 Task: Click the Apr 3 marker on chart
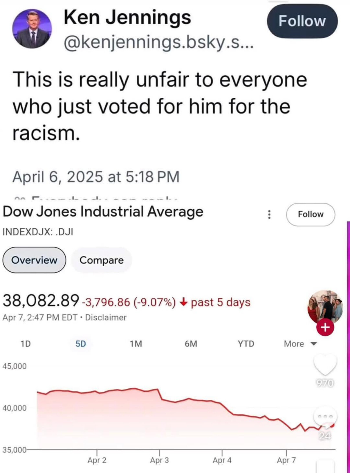point(159,460)
